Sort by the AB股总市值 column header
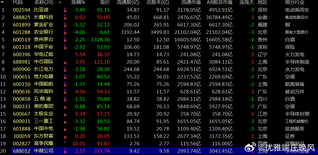The height and width of the screenshot is (155, 318). (220, 3)
